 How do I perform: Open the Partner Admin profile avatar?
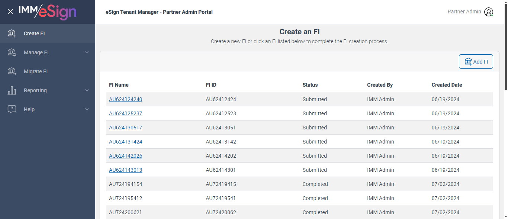coord(488,12)
